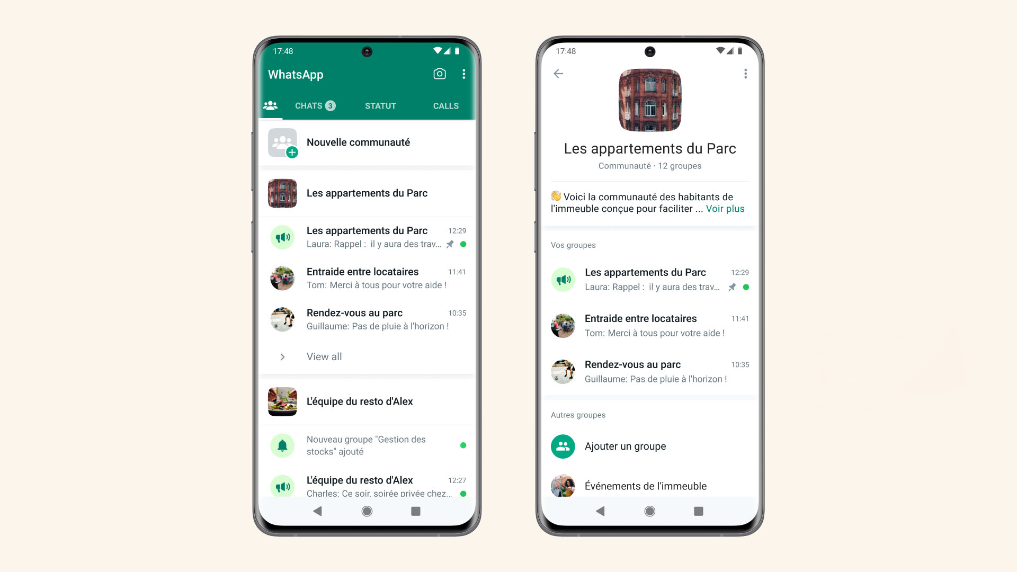Screen dimensions: 1017x572
Task: Tap 'Nouvelle communauté' button to create community
Action: click(x=359, y=142)
